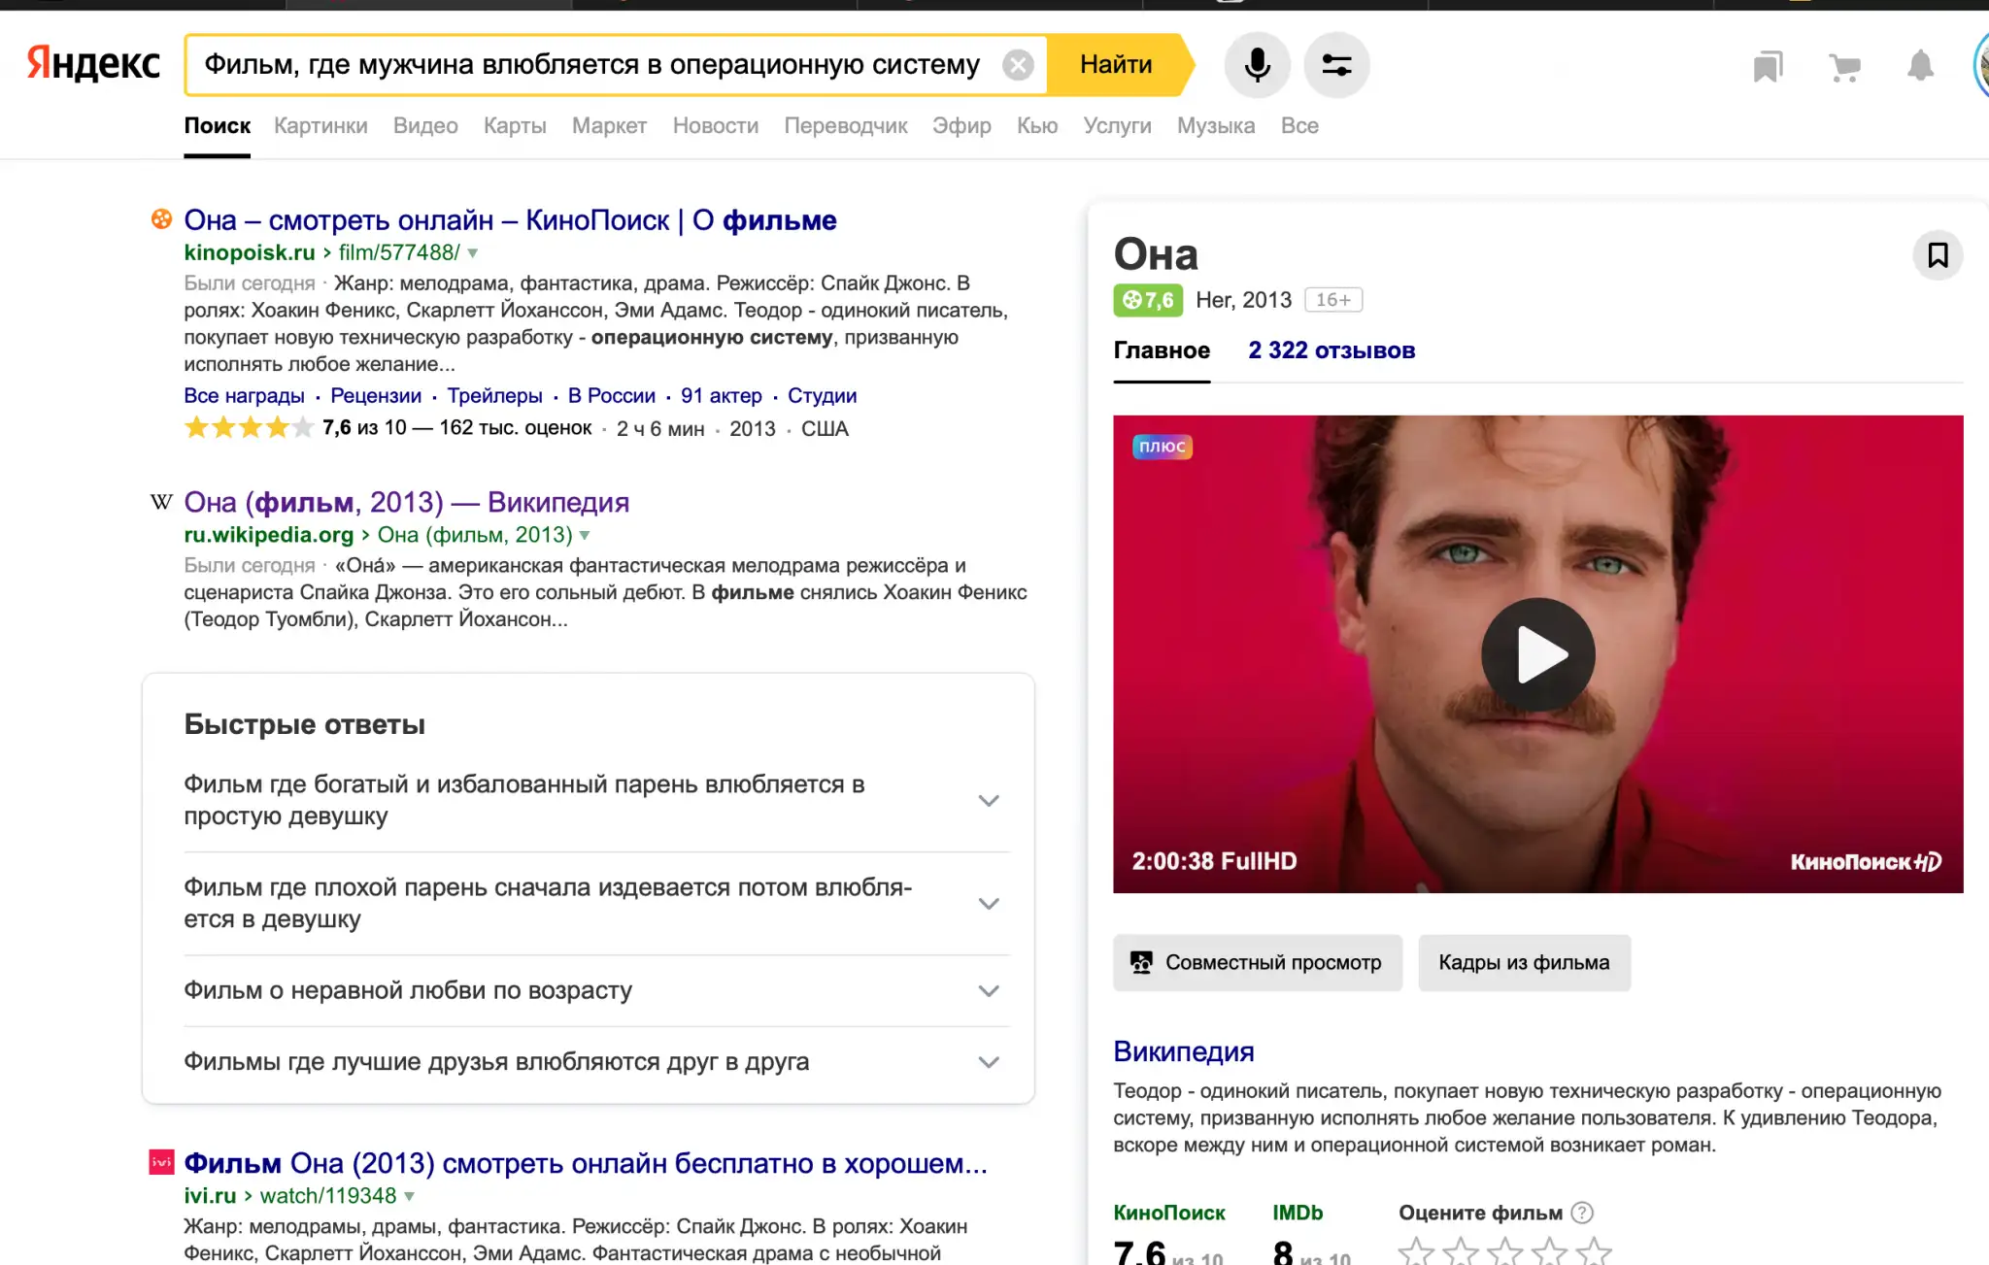Rate the film with the fifth star
This screenshot has width=1989, height=1265.
(1594, 1250)
